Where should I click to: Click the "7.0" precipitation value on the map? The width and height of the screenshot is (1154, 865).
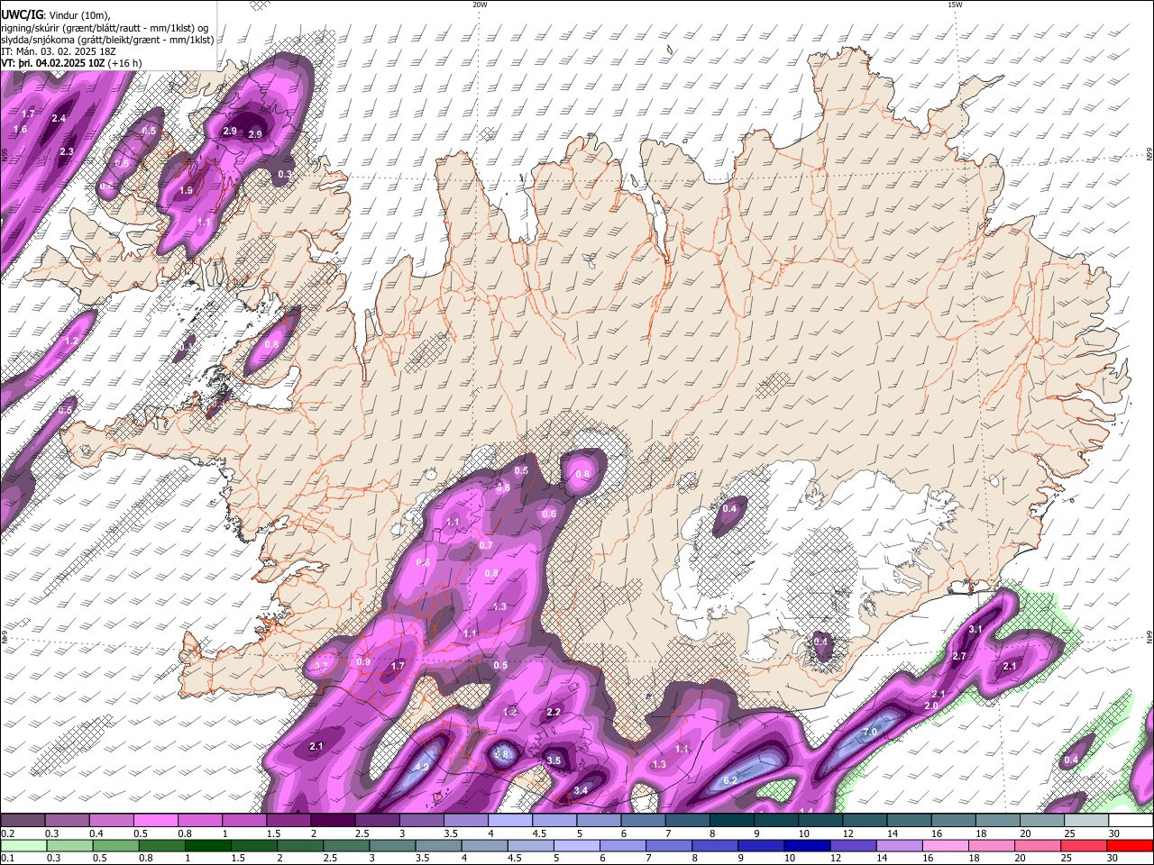[x=870, y=733]
